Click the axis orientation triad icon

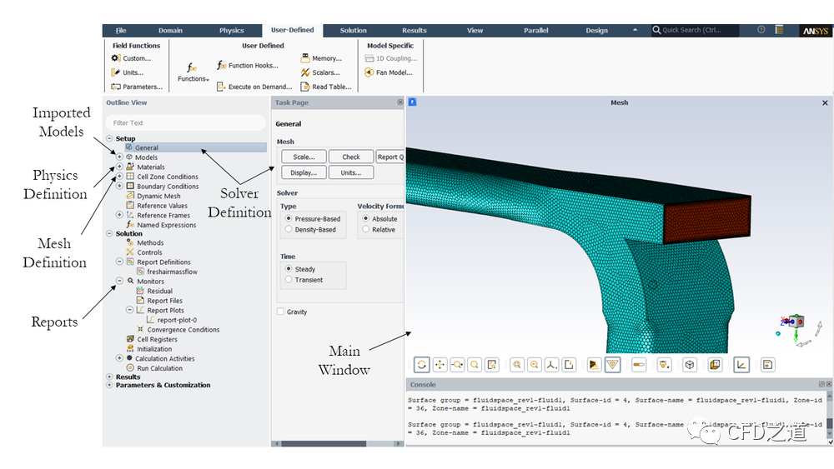click(x=552, y=365)
